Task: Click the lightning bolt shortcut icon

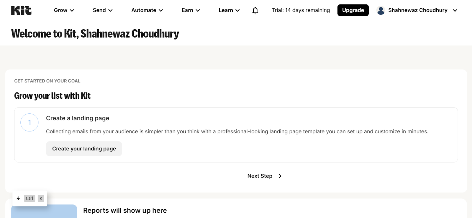Action: point(18,199)
